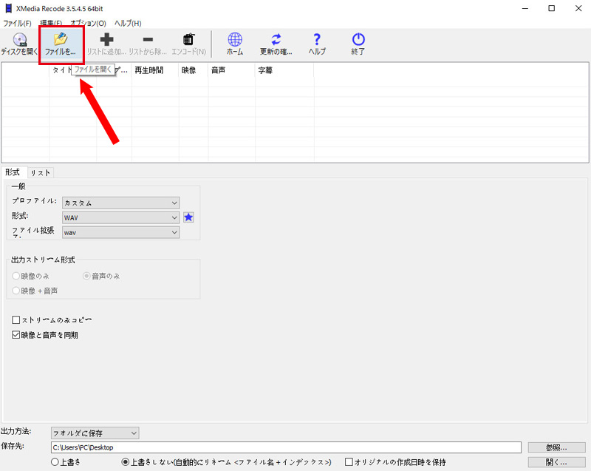This screenshot has width=591, height=471.
Task: Click the Remove from list minus icon
Action: coord(148,39)
